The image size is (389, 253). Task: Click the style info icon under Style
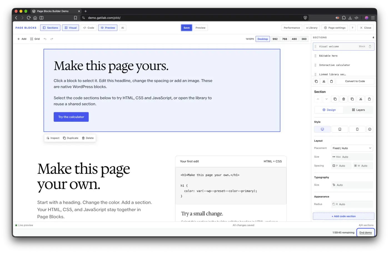pos(370,129)
